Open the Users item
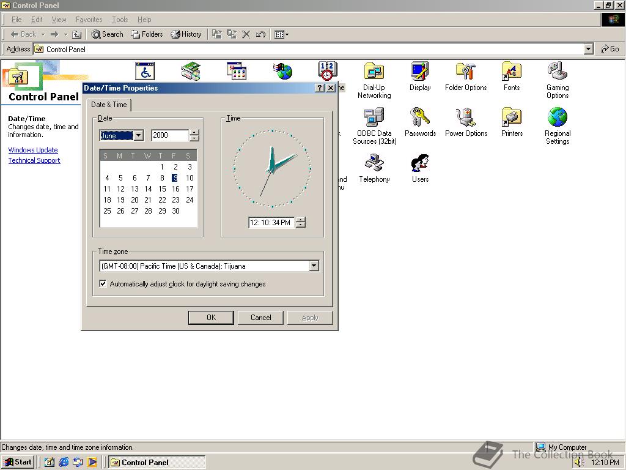Viewport: 626px width, 470px height. click(420, 168)
